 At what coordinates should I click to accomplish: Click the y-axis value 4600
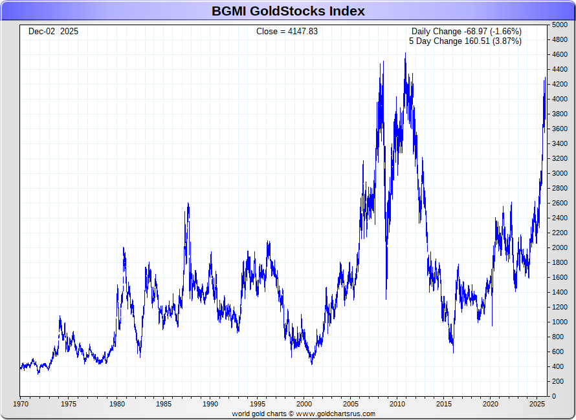[x=559, y=54]
